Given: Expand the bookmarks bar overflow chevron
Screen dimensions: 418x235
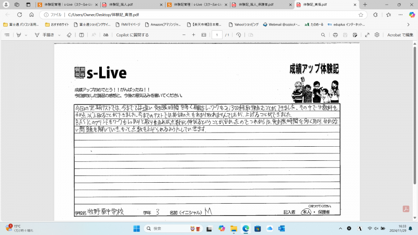Looking at the screenshot, I should [x=408, y=25].
